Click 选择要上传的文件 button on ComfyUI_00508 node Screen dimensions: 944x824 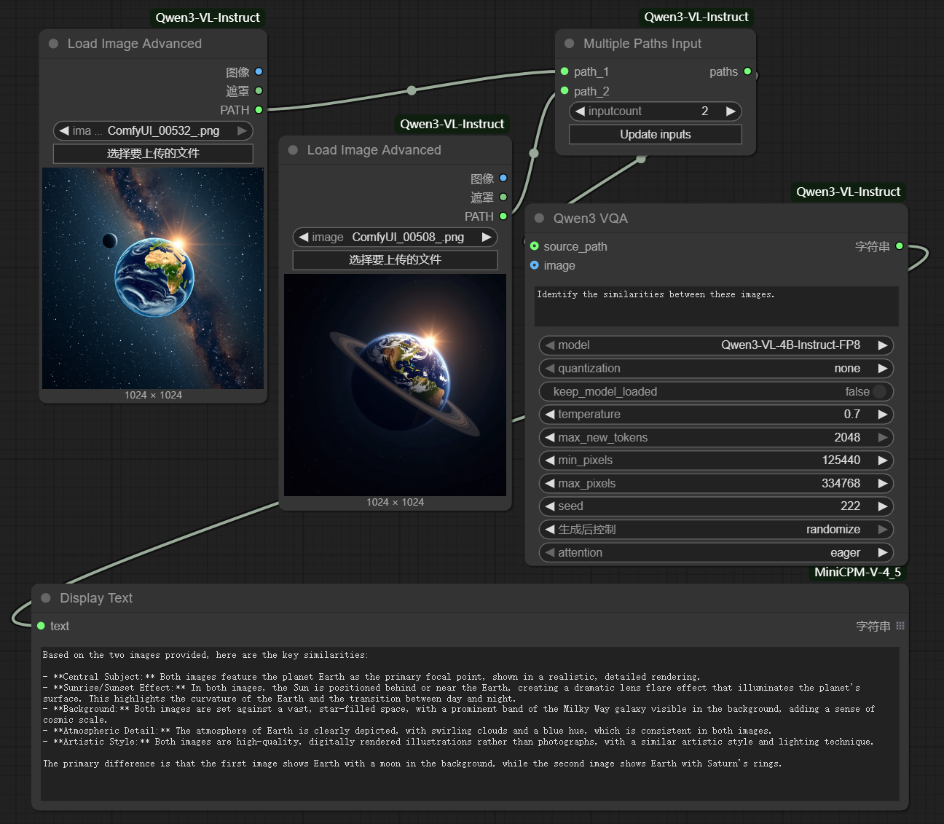point(395,260)
